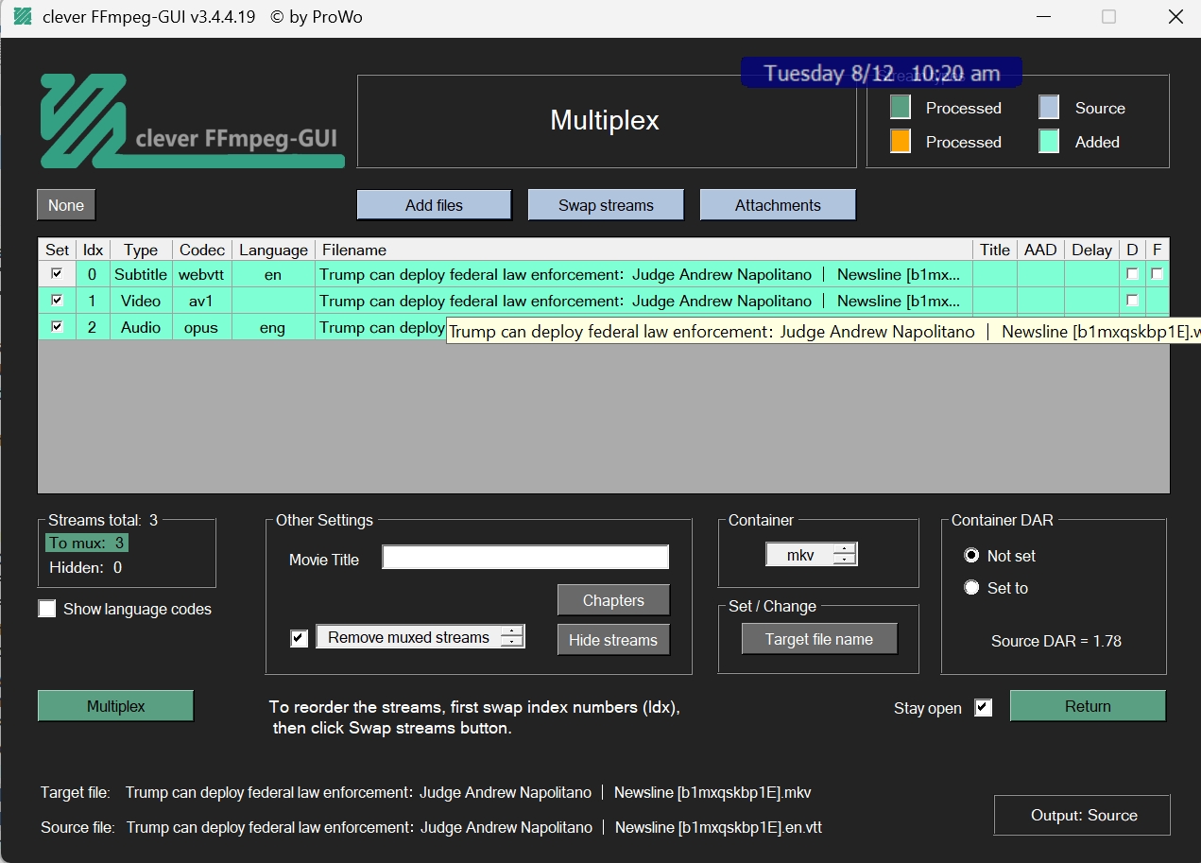Click the Chapters button
Screen dimensions: 1201x863
coord(613,600)
